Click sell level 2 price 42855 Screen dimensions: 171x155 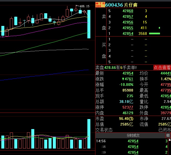click(x=128, y=28)
